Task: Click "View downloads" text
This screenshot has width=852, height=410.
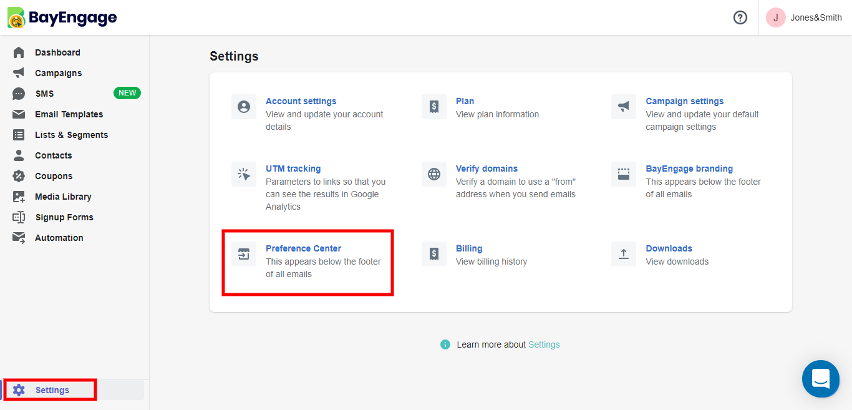Action: (x=677, y=261)
